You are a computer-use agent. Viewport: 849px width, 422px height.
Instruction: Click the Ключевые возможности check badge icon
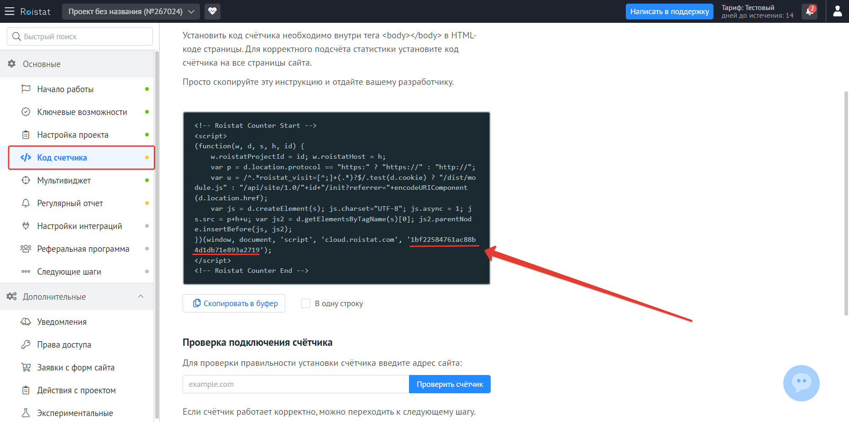pyautogui.click(x=26, y=112)
